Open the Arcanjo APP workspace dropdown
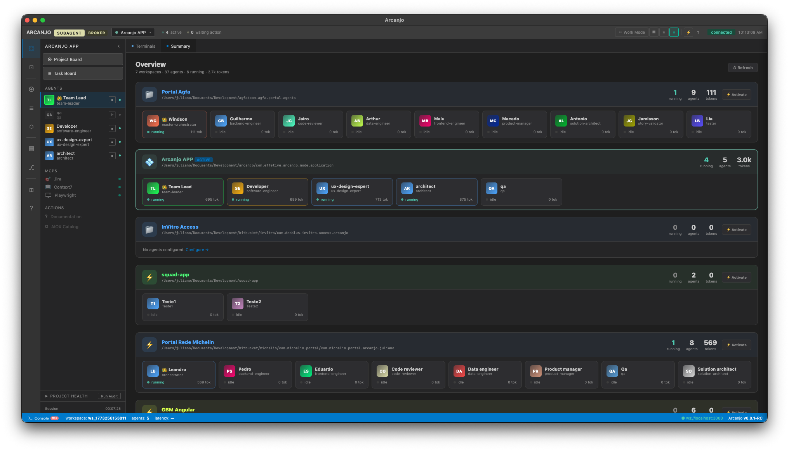This screenshot has width=789, height=451. pos(150,32)
